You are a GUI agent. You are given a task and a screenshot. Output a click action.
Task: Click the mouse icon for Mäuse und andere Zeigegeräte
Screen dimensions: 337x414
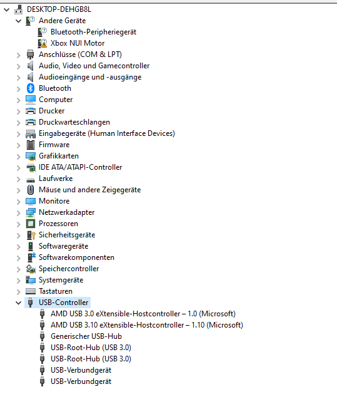pos(31,190)
